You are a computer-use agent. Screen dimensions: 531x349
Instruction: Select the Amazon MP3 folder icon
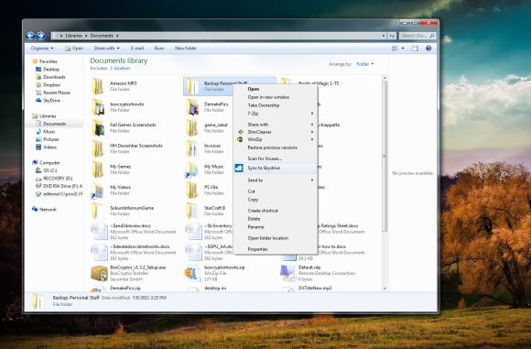tap(98, 86)
